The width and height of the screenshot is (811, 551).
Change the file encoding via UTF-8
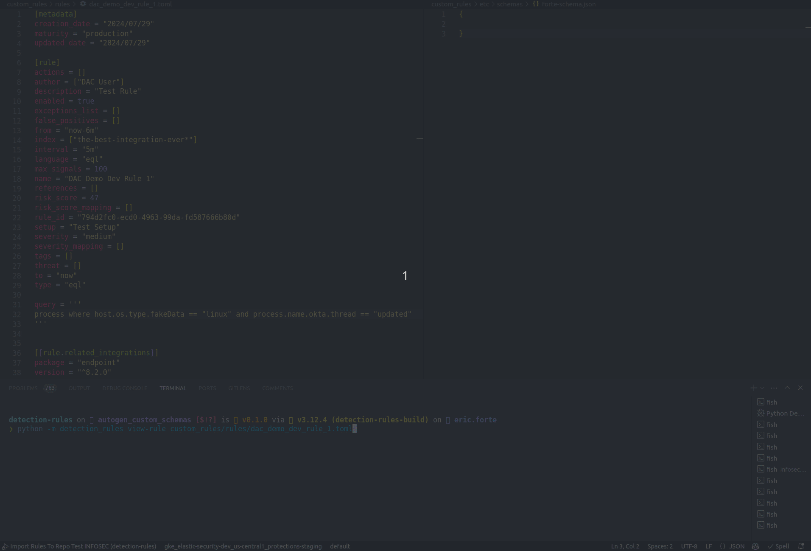click(x=689, y=546)
